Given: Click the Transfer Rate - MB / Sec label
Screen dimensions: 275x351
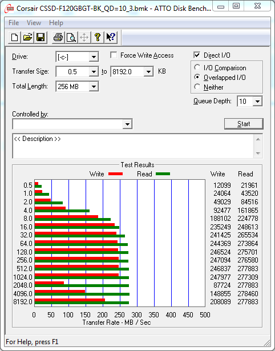Looking at the screenshot, I should tap(116, 322).
